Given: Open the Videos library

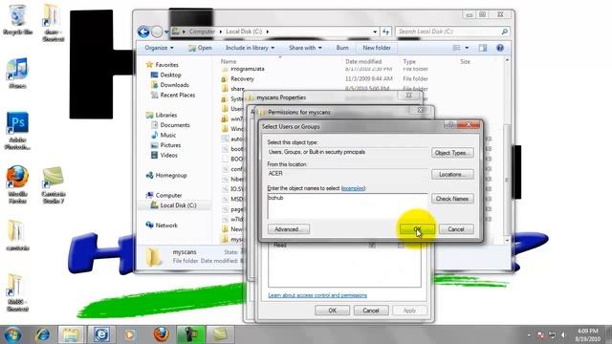Looking at the screenshot, I should point(168,155).
